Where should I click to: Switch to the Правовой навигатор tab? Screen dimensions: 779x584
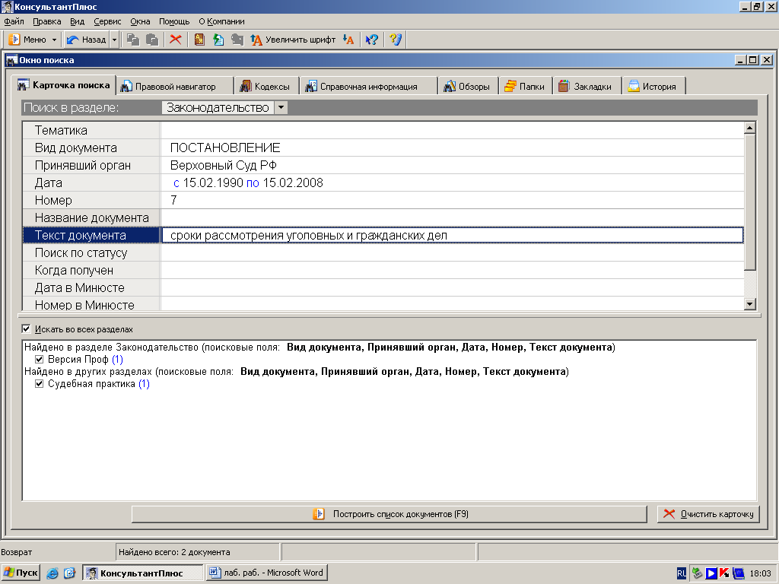pos(175,87)
